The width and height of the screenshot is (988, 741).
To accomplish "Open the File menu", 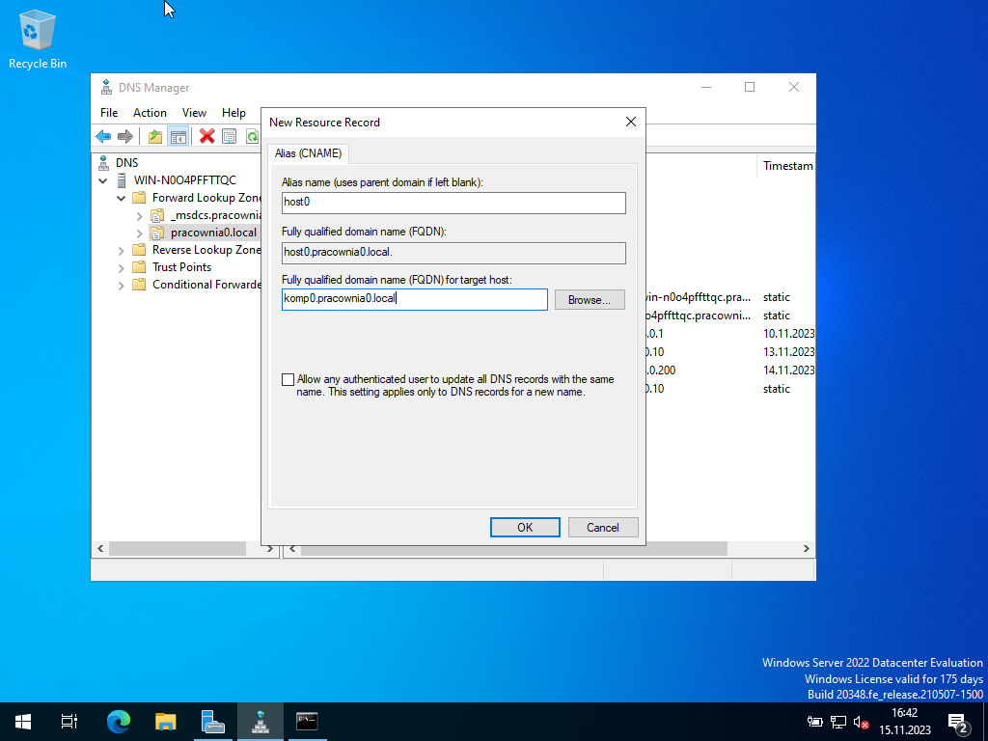I will [109, 113].
